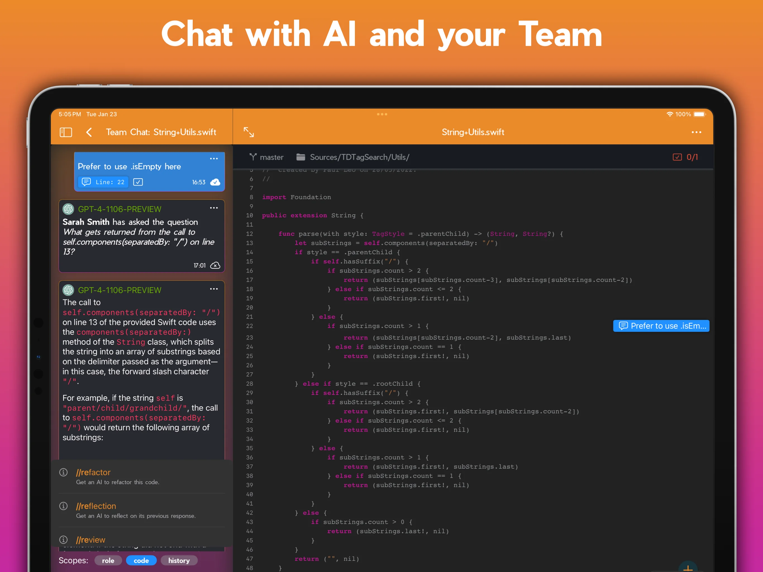This screenshot has height=572, width=763.
Task: Expand the editor to full screen
Action: (x=249, y=132)
